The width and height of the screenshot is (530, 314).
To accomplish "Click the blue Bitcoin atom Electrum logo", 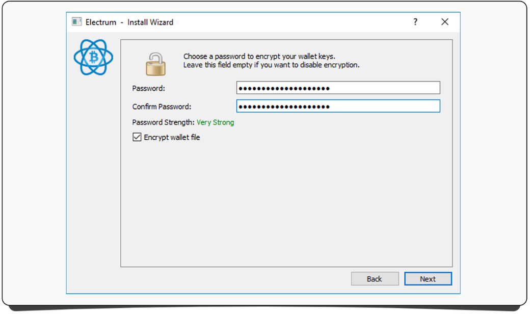I will (x=93, y=58).
